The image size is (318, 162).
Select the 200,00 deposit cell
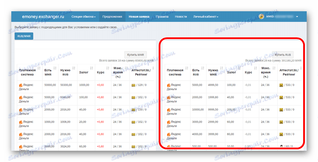click(x=231, y=110)
